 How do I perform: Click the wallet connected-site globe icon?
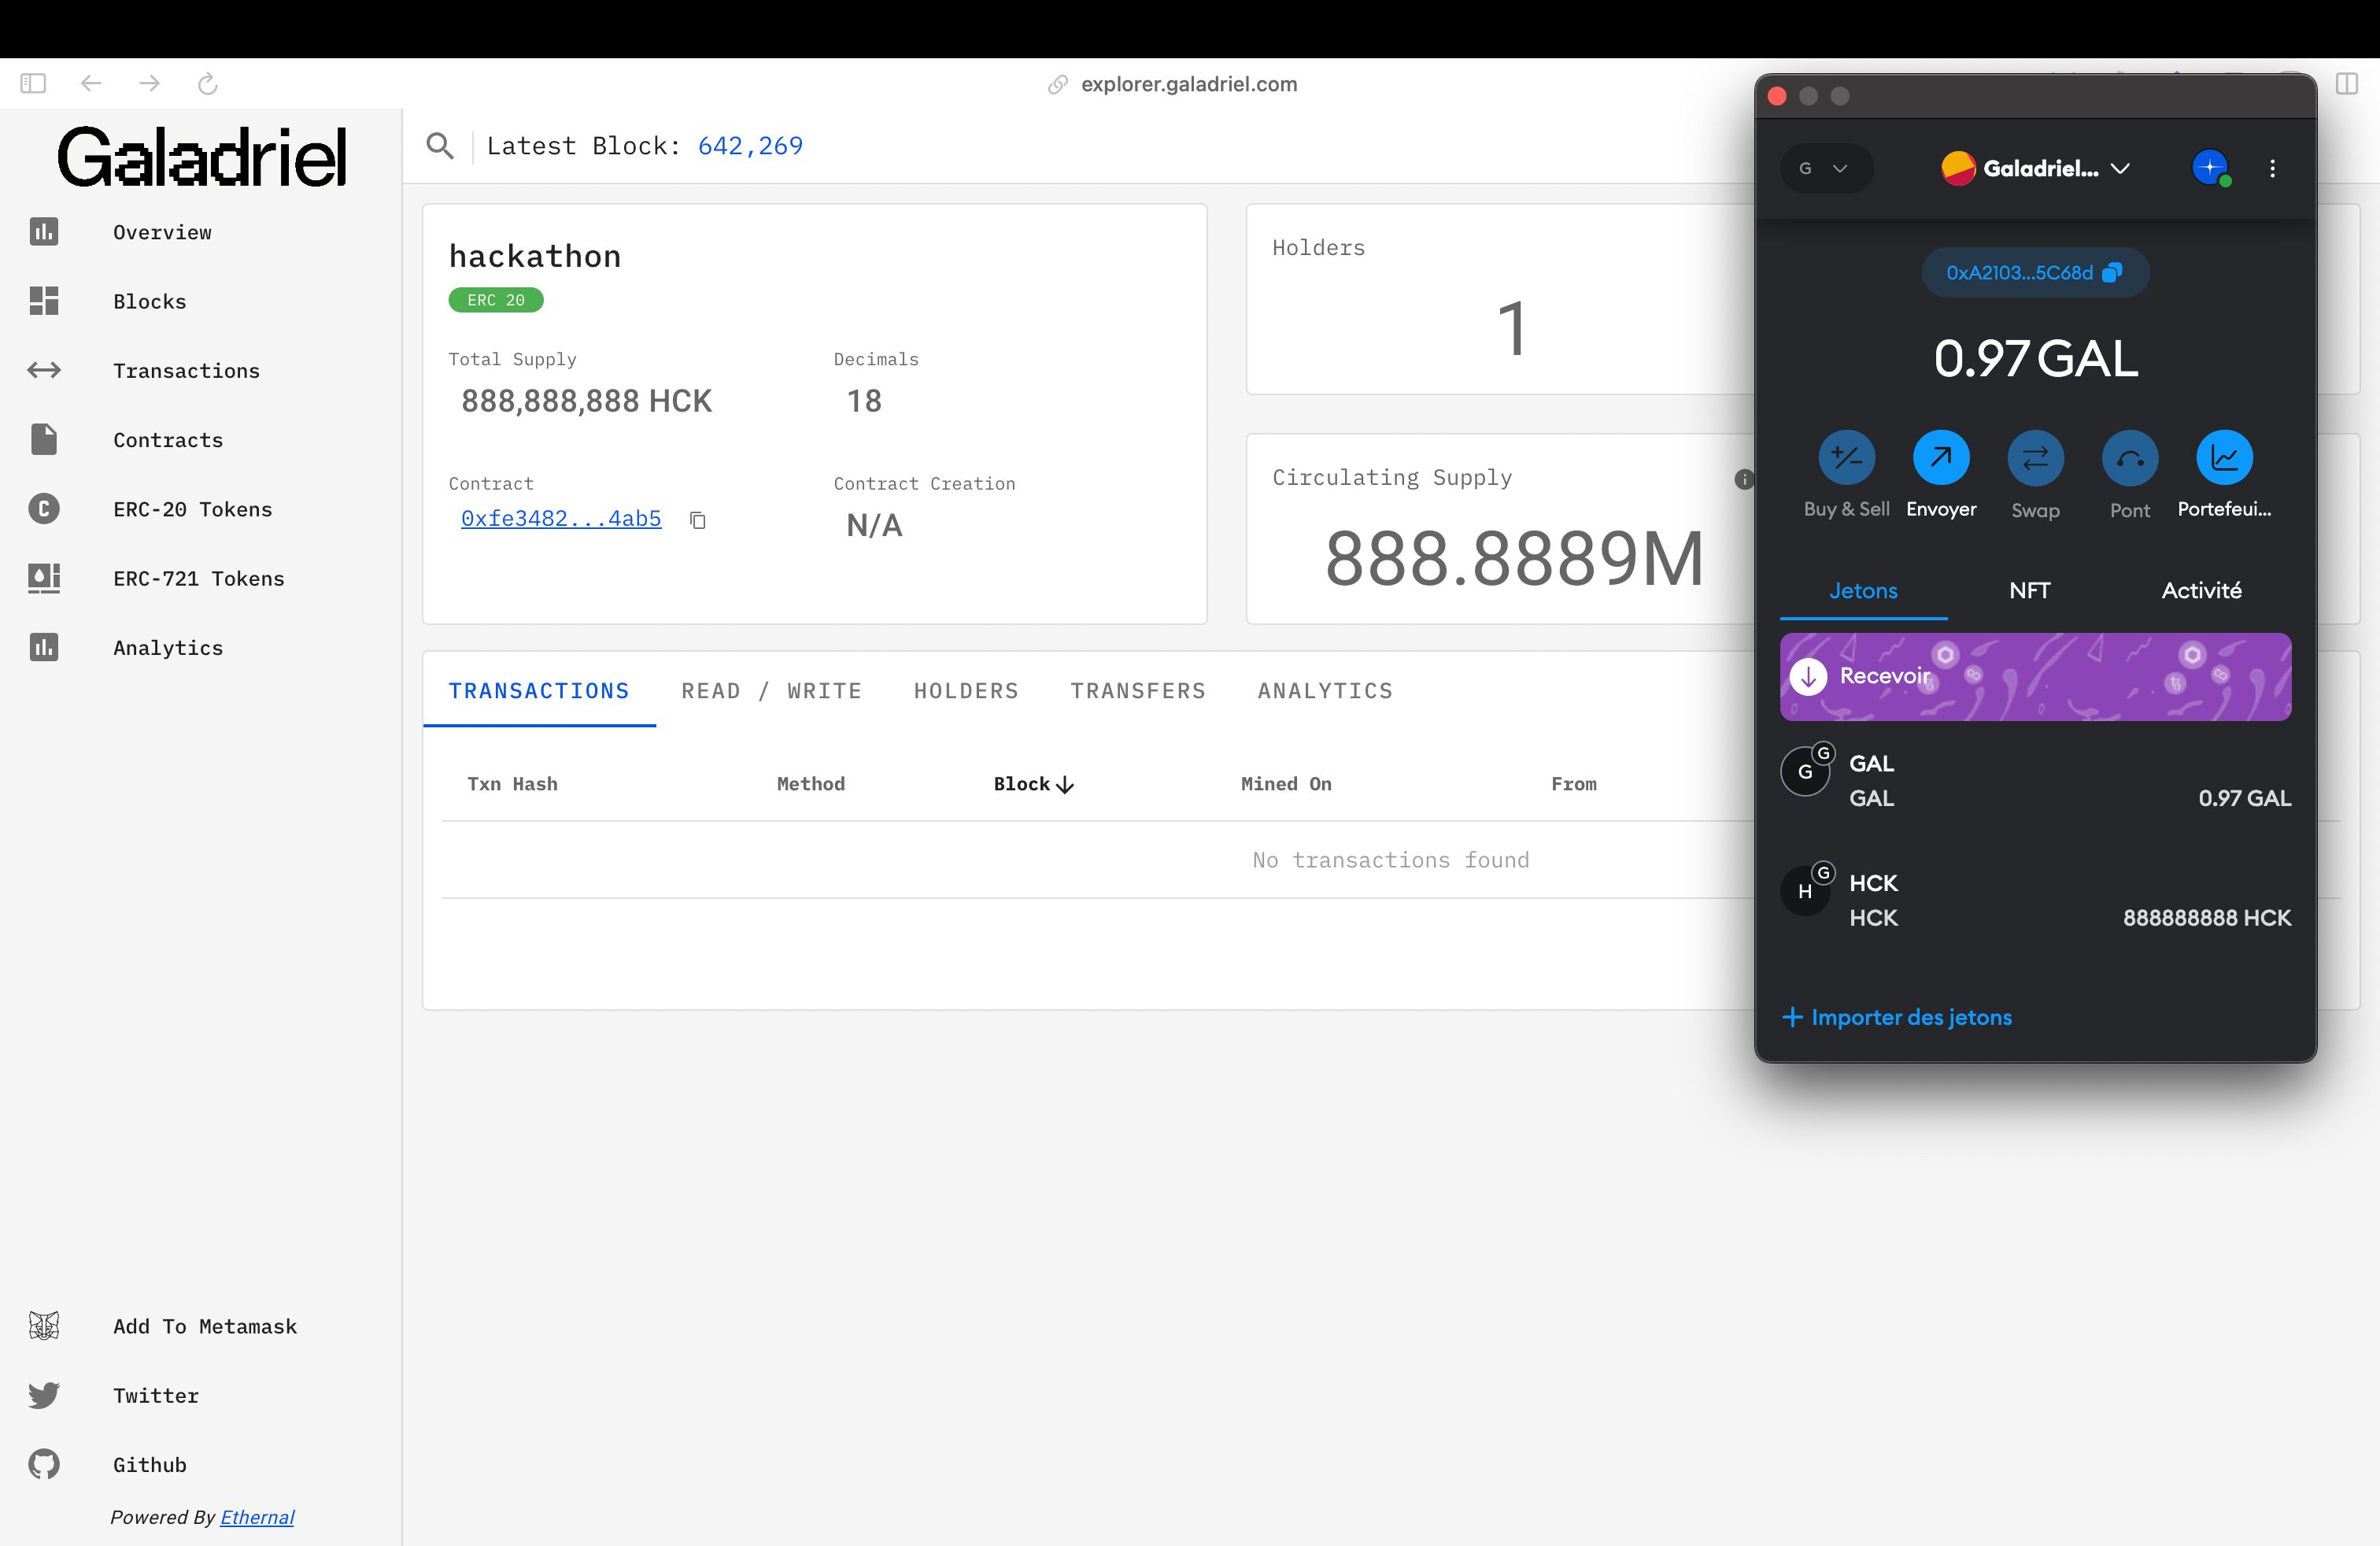[x=2211, y=167]
